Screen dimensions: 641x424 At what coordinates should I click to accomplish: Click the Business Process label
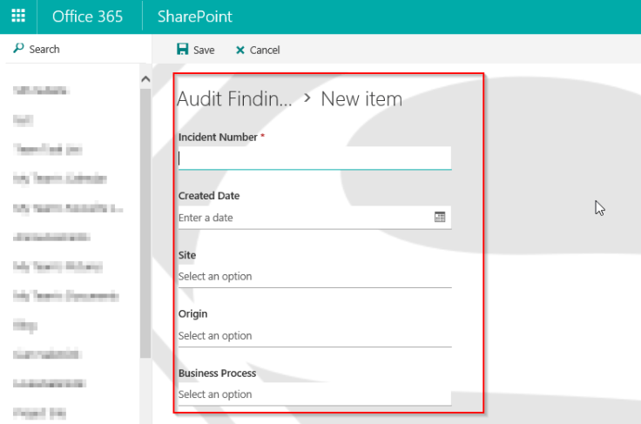pyautogui.click(x=217, y=374)
